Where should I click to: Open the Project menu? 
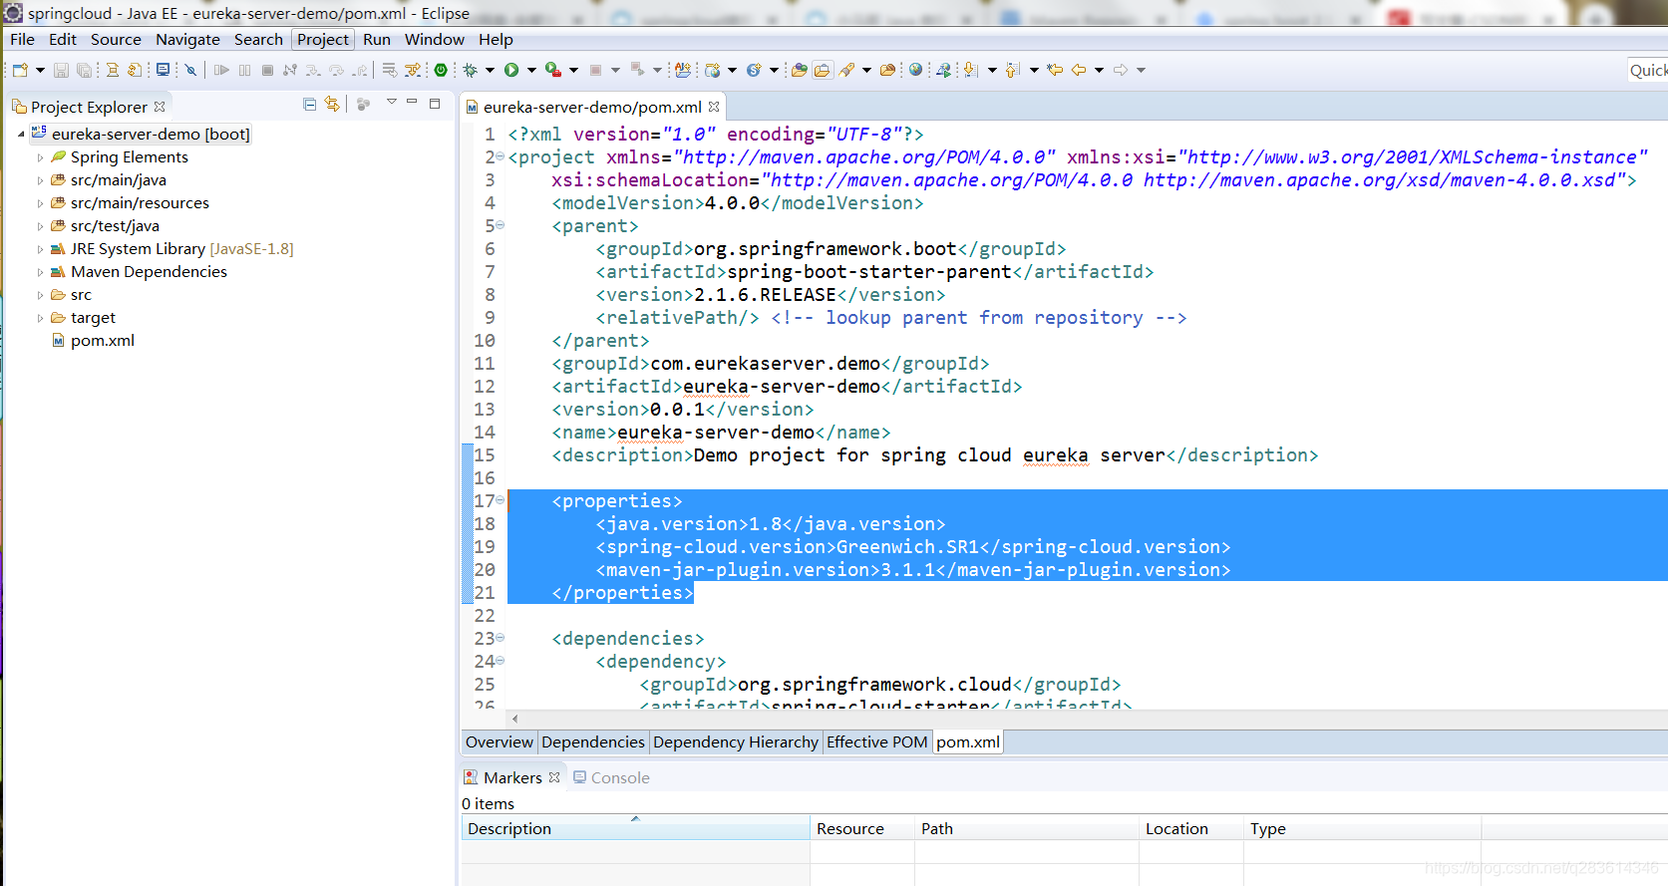coord(323,40)
